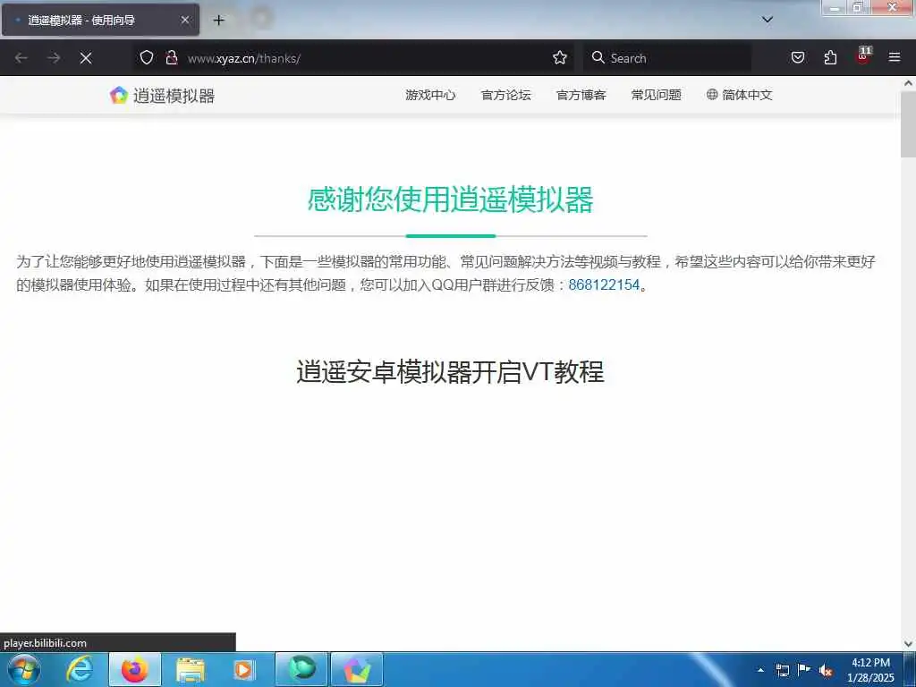The width and height of the screenshot is (916, 687).
Task: Click the Action Center flag icon
Action: point(804,669)
